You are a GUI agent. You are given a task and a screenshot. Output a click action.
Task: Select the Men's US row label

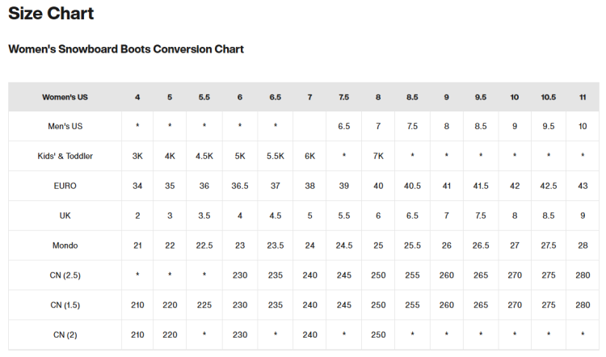pyautogui.click(x=65, y=126)
